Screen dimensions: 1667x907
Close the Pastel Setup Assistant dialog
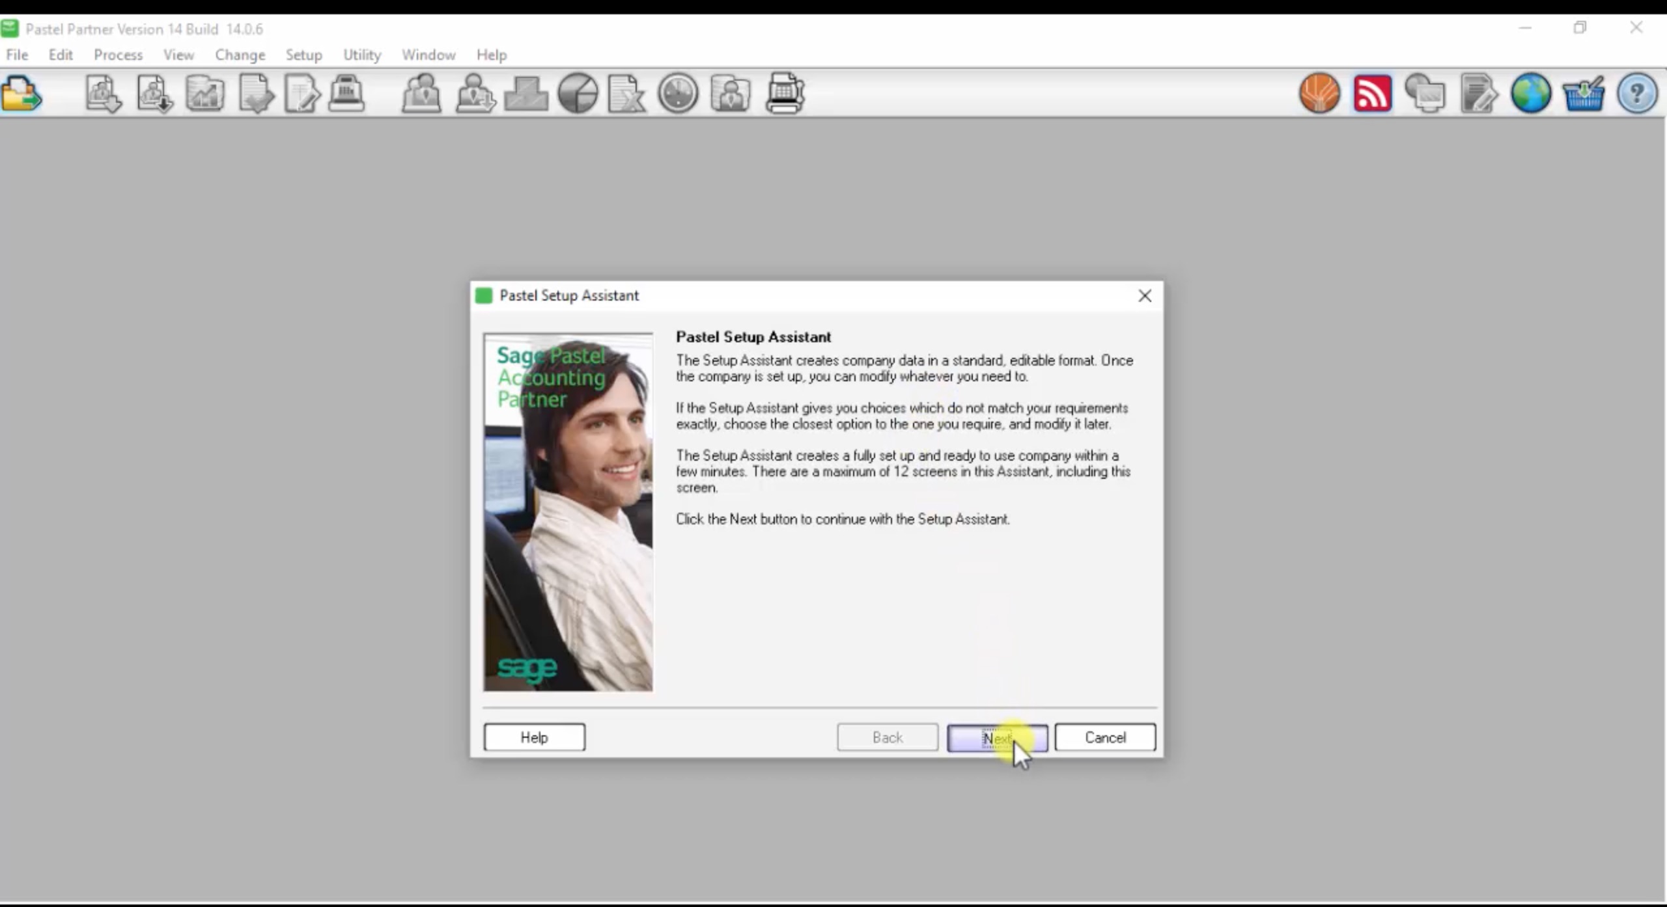(x=1144, y=296)
